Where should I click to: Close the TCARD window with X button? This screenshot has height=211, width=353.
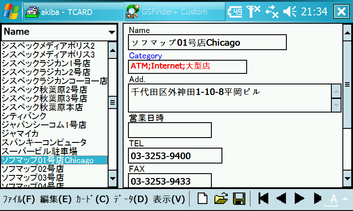click(x=342, y=11)
